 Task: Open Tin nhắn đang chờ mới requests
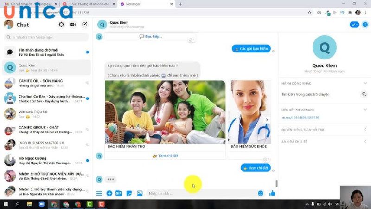46,52
